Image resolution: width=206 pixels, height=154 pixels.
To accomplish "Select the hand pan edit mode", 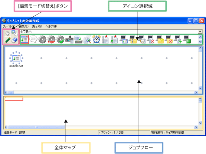I will [7, 33].
